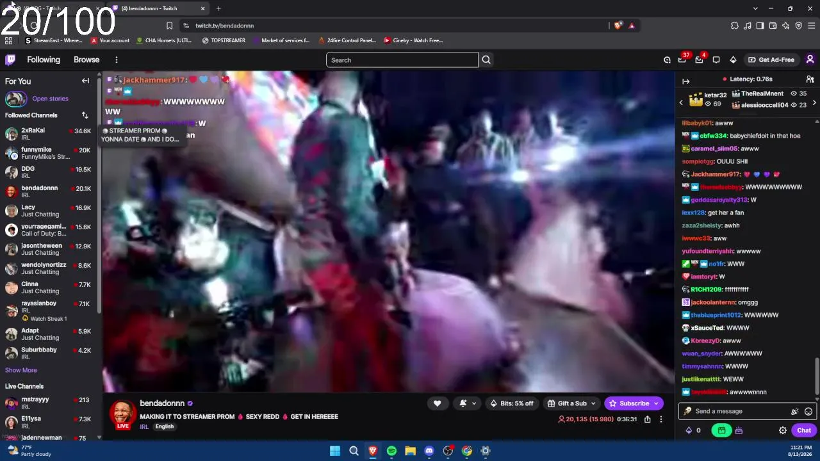Click the bendadonnn channel name below video

(162, 403)
